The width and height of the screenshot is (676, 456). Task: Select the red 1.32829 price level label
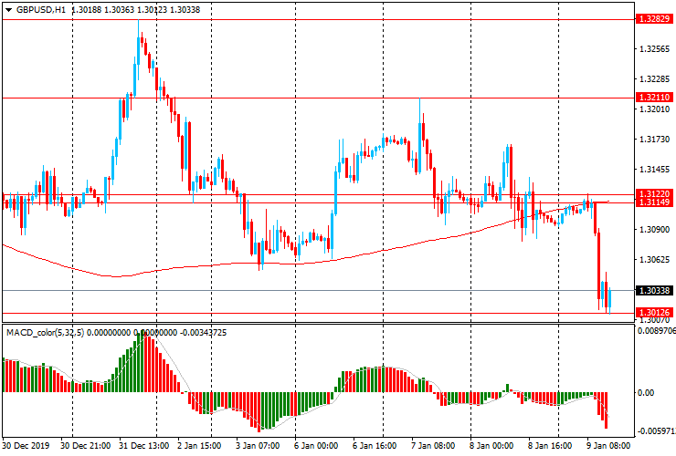pyautogui.click(x=654, y=19)
